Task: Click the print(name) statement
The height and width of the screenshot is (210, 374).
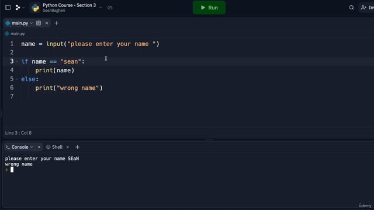Action: point(55,70)
